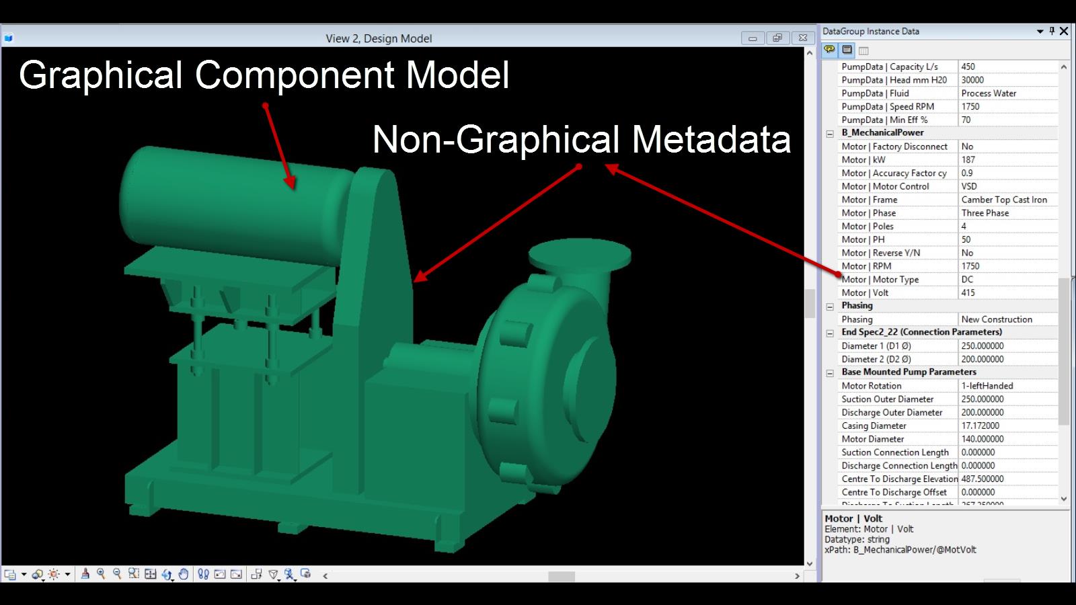Collapse the B_MechanicalPower group
Viewport: 1076px width, 605px height.
point(830,133)
